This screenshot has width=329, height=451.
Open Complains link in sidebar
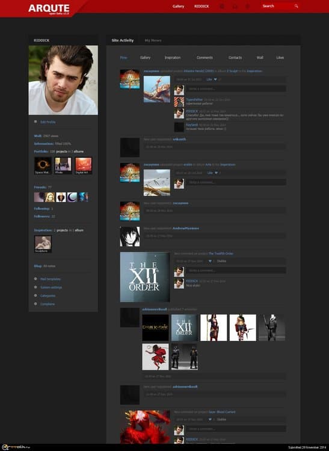click(48, 304)
